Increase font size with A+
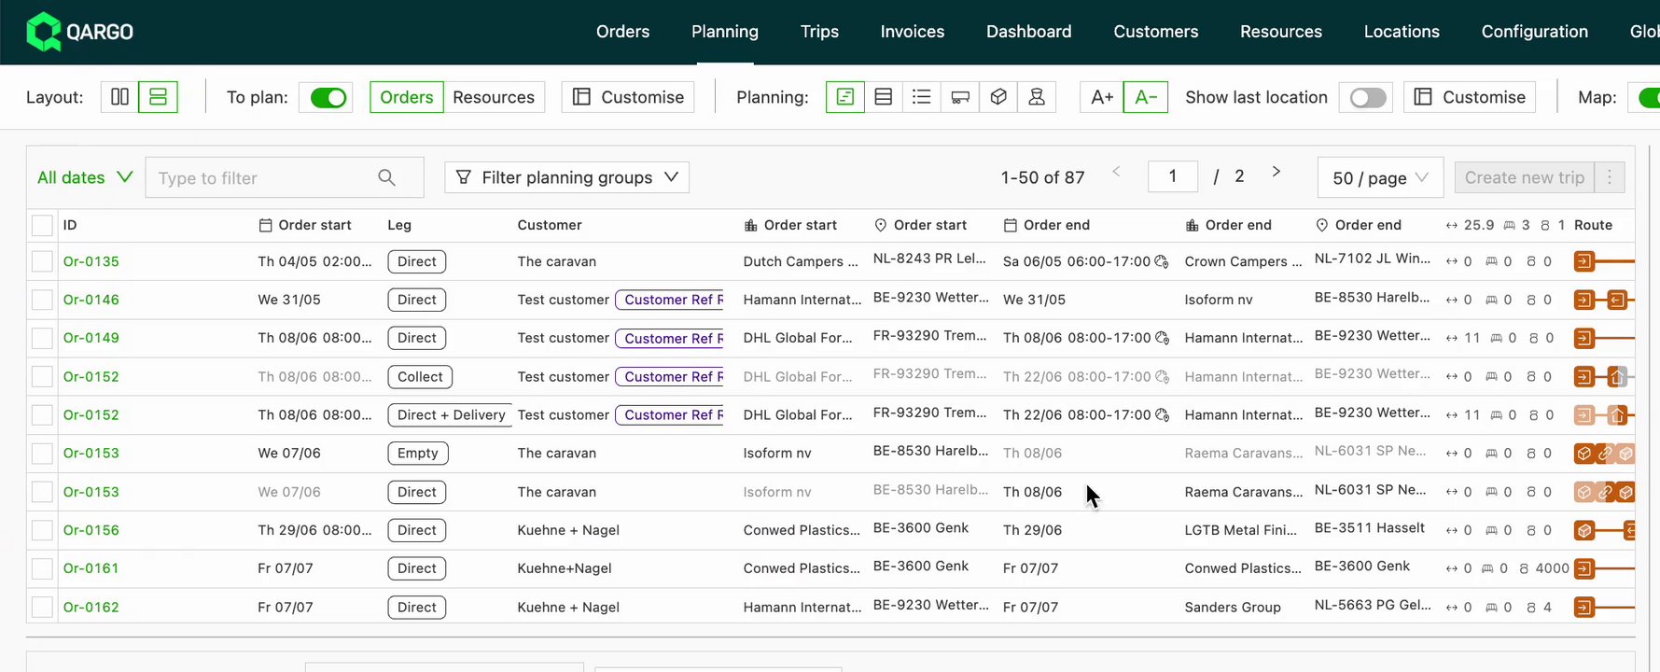 pyautogui.click(x=1101, y=97)
